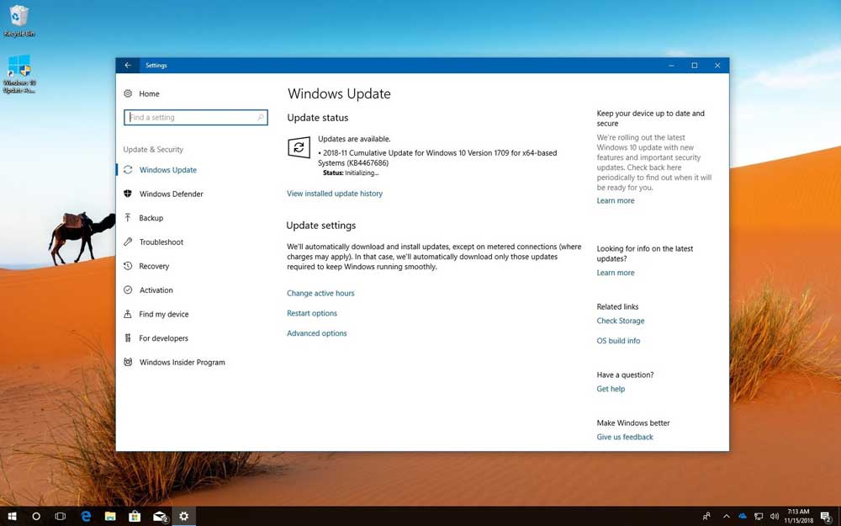Open Change active hours link
Viewport: 841px width, 526px height.
tap(320, 293)
